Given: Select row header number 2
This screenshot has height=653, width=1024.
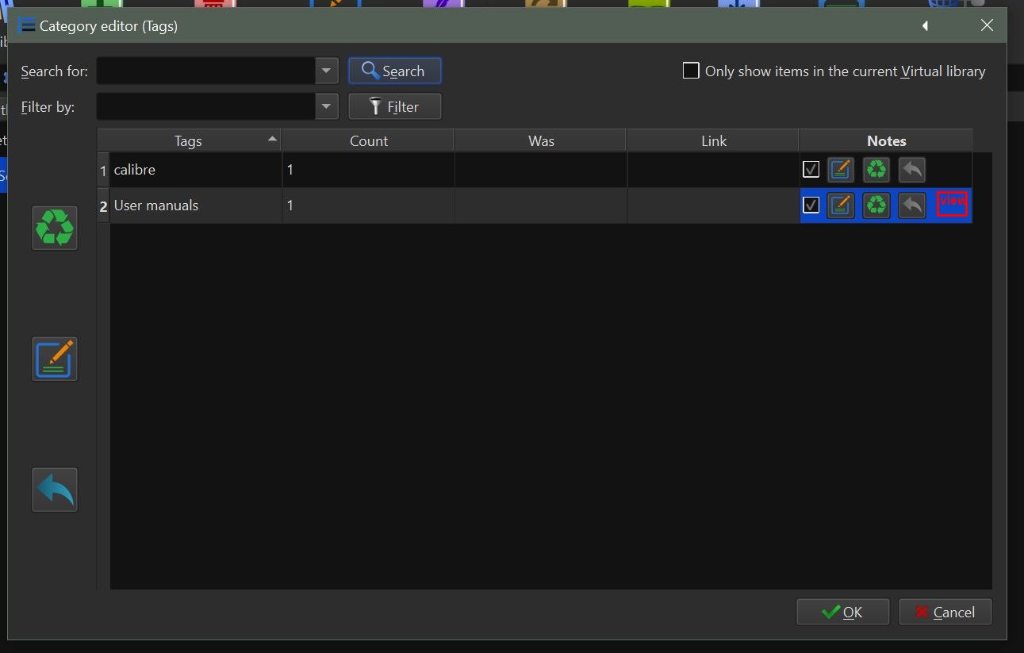Looking at the screenshot, I should click(103, 206).
